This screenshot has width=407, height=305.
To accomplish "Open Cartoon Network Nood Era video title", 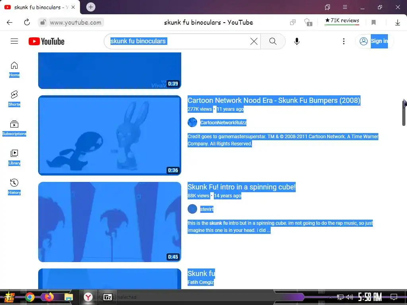I will click(274, 100).
